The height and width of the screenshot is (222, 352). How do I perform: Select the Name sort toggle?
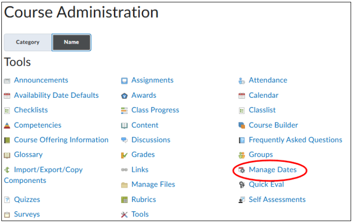pos(71,42)
